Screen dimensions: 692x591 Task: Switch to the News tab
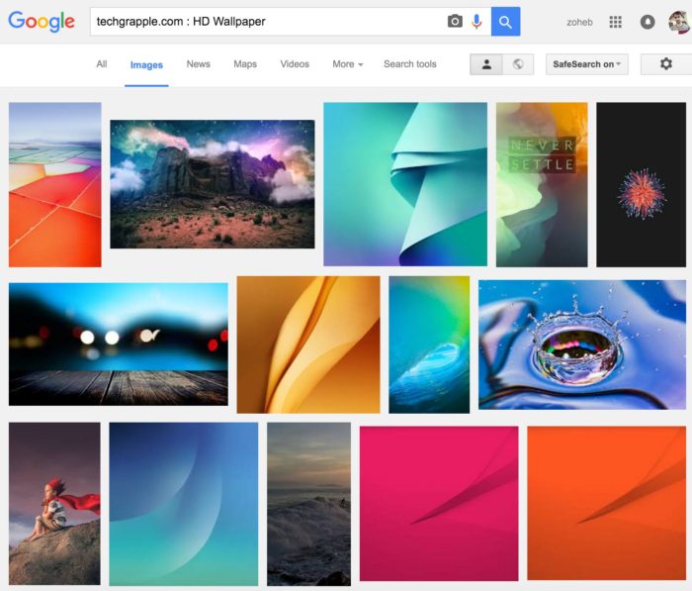[198, 64]
